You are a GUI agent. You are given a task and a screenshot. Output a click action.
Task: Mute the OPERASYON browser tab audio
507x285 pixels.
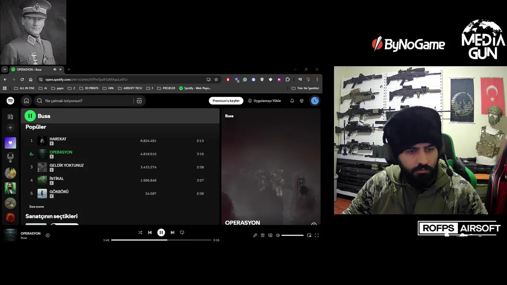coord(55,69)
